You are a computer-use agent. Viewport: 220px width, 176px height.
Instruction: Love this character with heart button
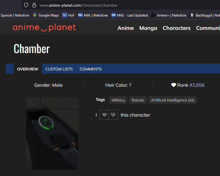[104, 115]
